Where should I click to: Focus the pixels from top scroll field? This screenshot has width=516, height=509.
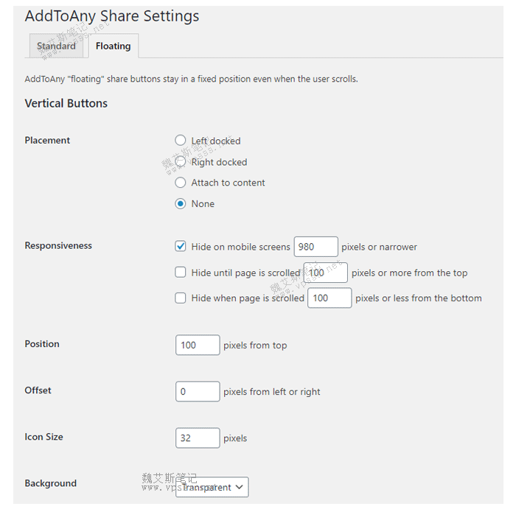326,273
